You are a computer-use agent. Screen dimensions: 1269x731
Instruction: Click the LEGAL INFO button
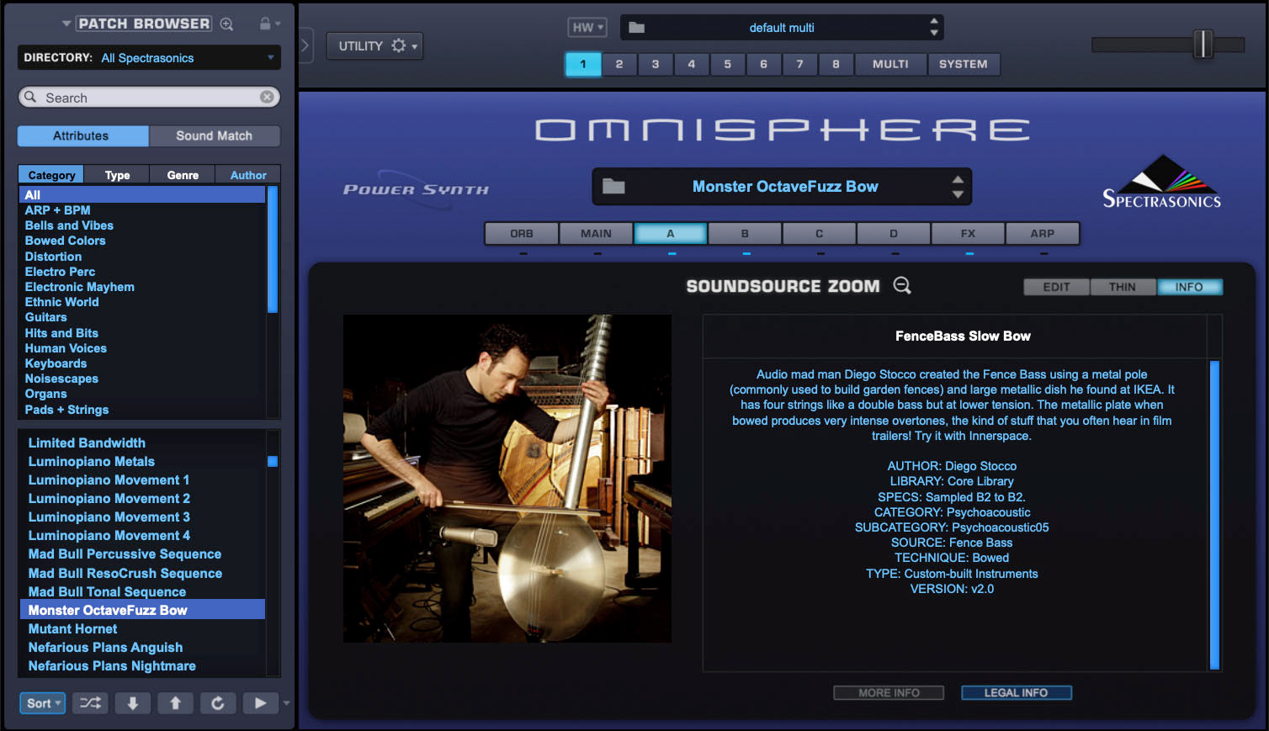[1016, 692]
